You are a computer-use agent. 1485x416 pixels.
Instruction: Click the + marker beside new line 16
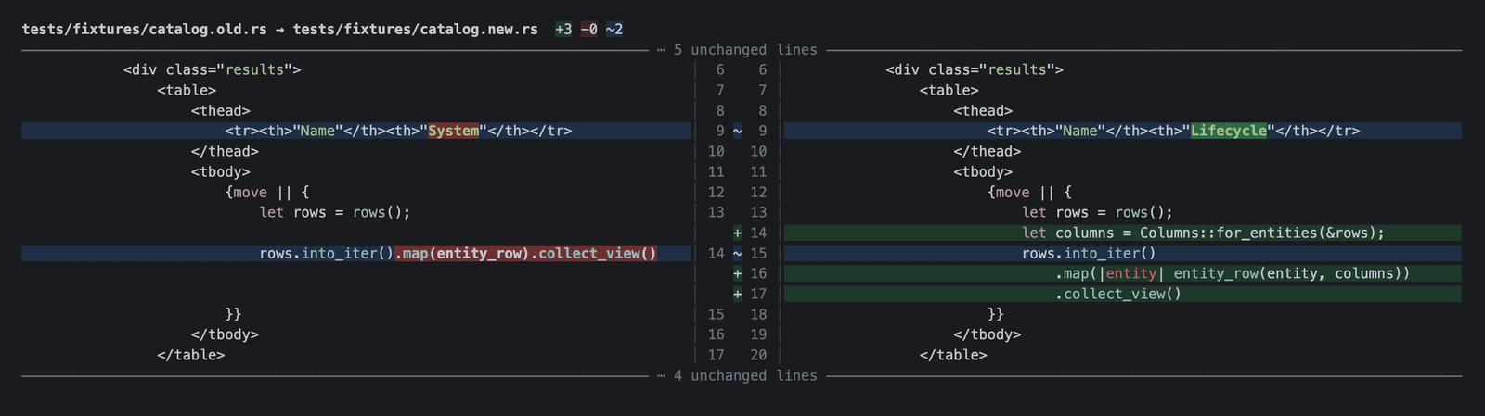point(738,274)
